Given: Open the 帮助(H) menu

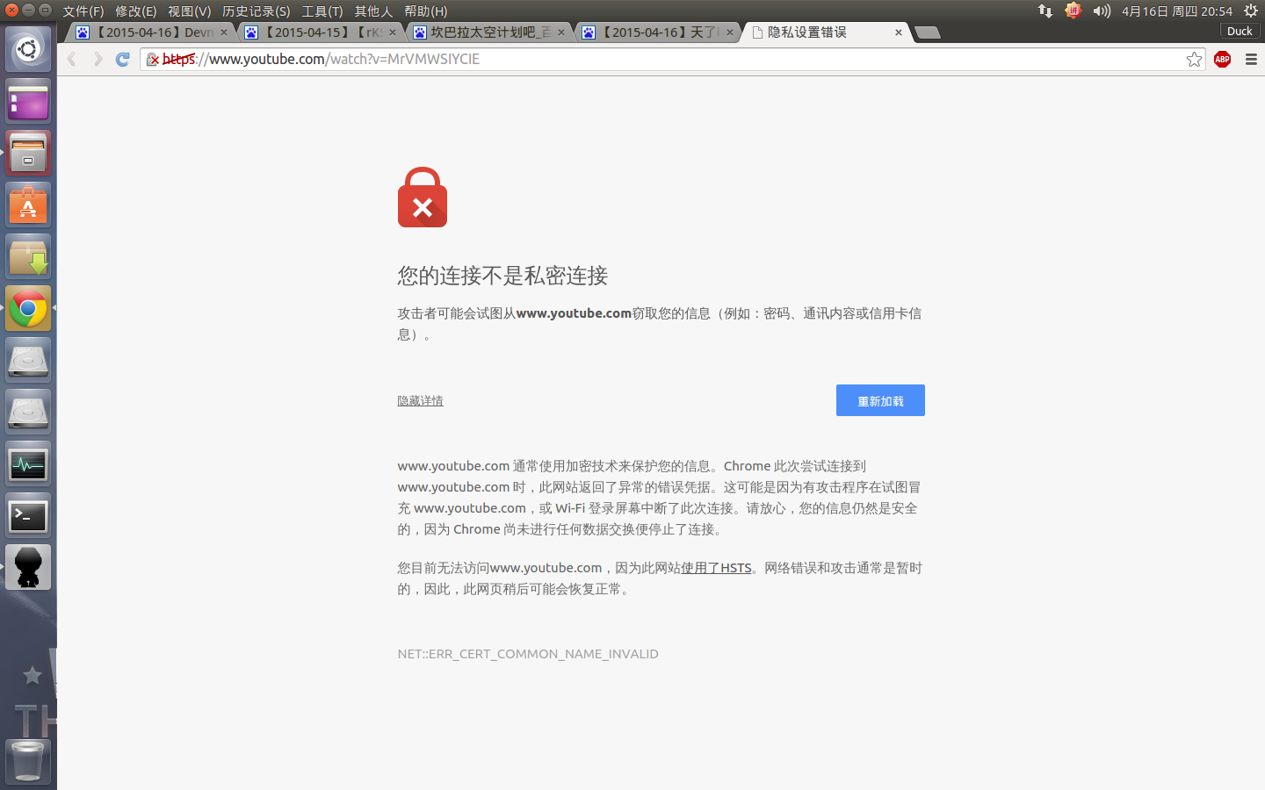Looking at the screenshot, I should (426, 11).
